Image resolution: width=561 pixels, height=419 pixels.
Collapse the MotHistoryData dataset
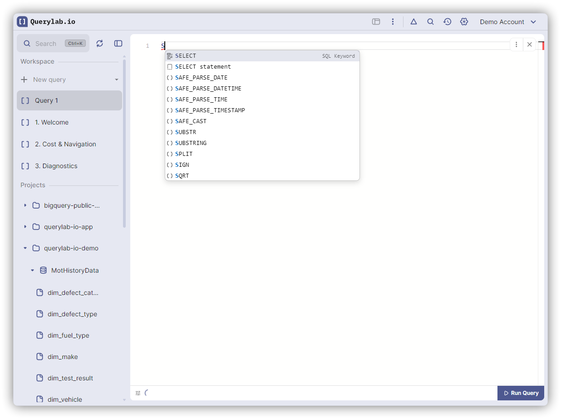pos(33,270)
